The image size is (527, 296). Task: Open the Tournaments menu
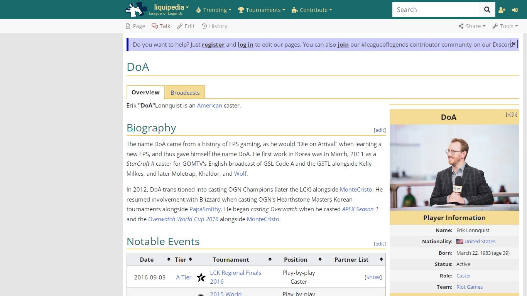[262, 10]
